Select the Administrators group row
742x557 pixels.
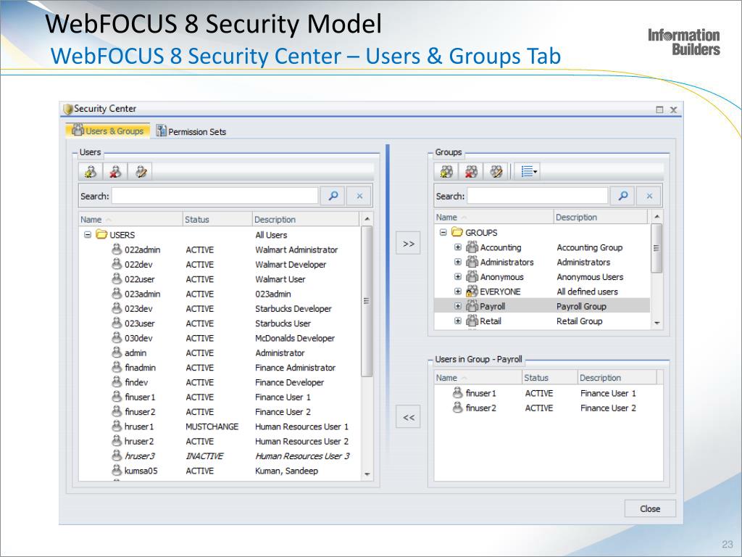tap(542, 262)
